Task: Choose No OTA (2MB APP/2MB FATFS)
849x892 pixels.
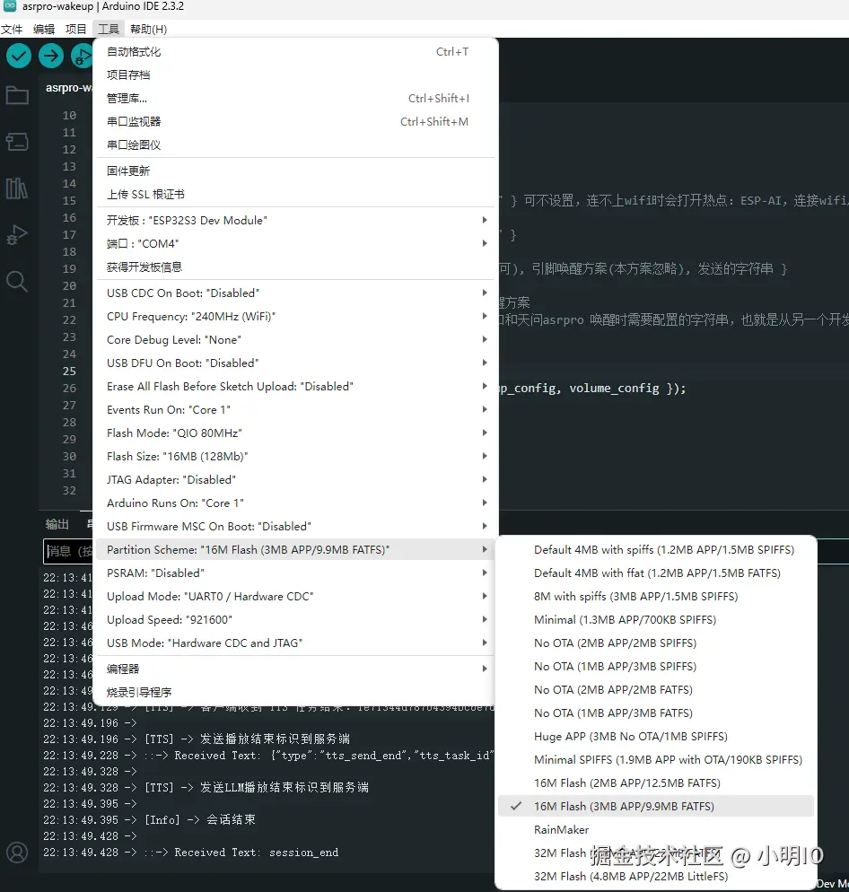Action: (655, 689)
